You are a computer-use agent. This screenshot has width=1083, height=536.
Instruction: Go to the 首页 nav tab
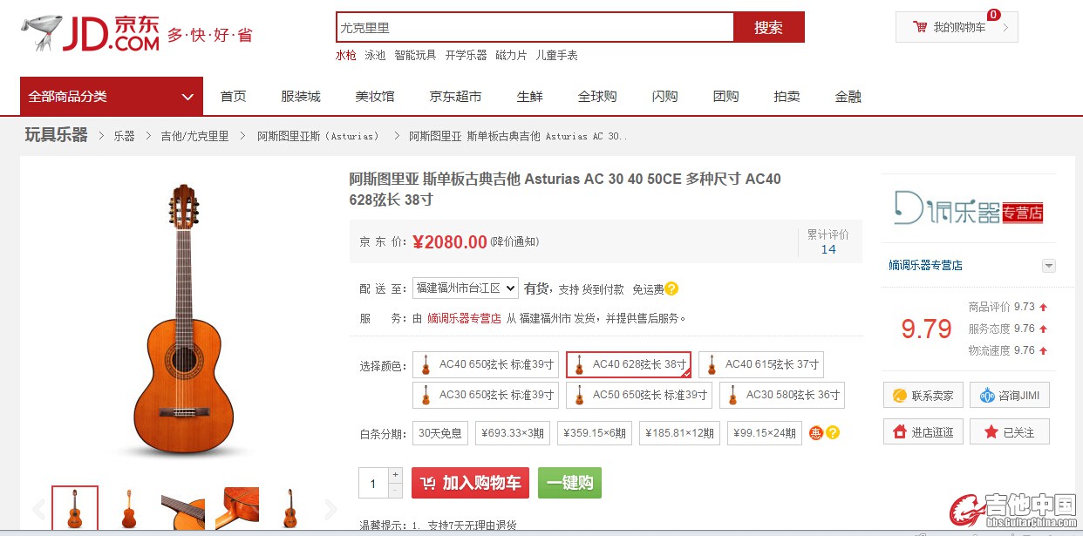tap(233, 97)
